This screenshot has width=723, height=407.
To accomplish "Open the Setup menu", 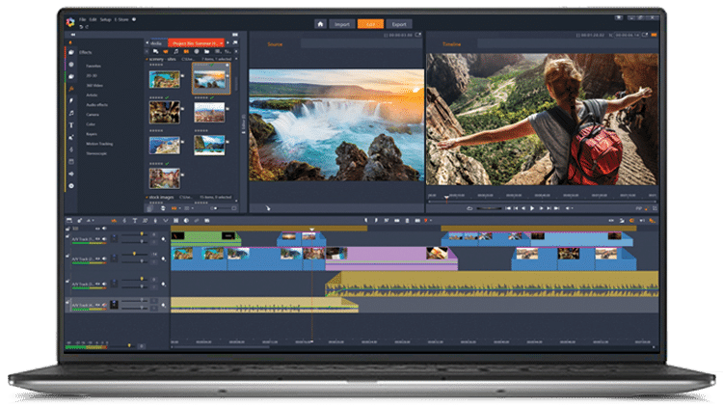I will tap(106, 20).
